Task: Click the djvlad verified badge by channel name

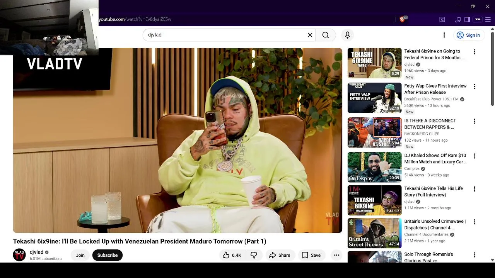Action: coord(47,252)
